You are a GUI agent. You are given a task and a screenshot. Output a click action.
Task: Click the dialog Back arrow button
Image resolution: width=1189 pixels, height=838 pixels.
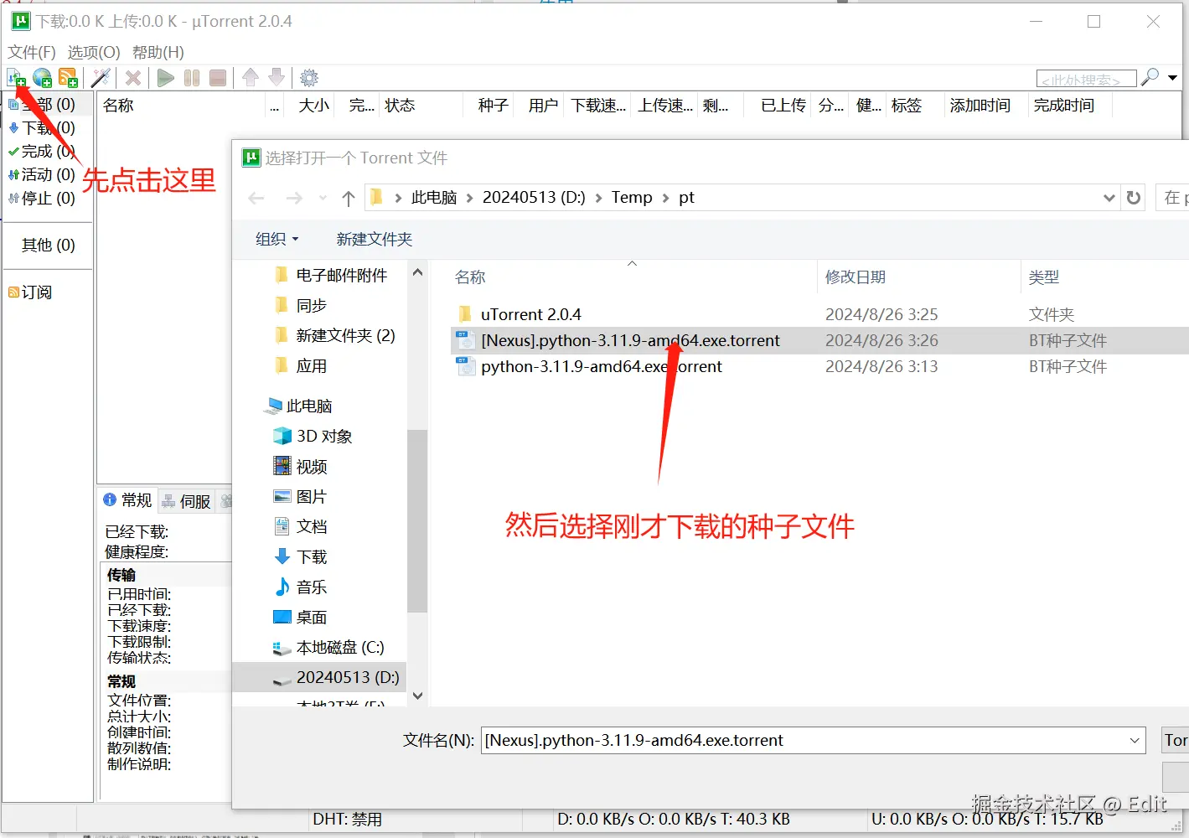[x=256, y=199]
